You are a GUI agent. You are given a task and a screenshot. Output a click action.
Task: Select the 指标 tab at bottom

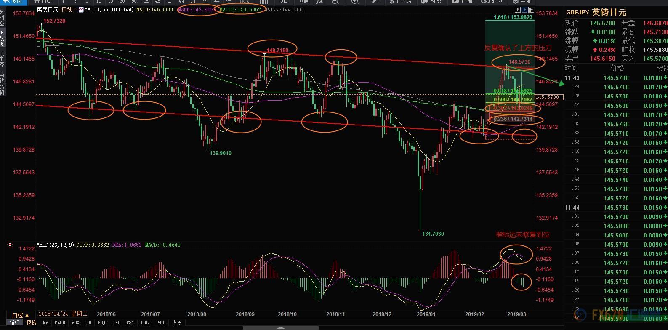pyautogui.click(x=15, y=322)
